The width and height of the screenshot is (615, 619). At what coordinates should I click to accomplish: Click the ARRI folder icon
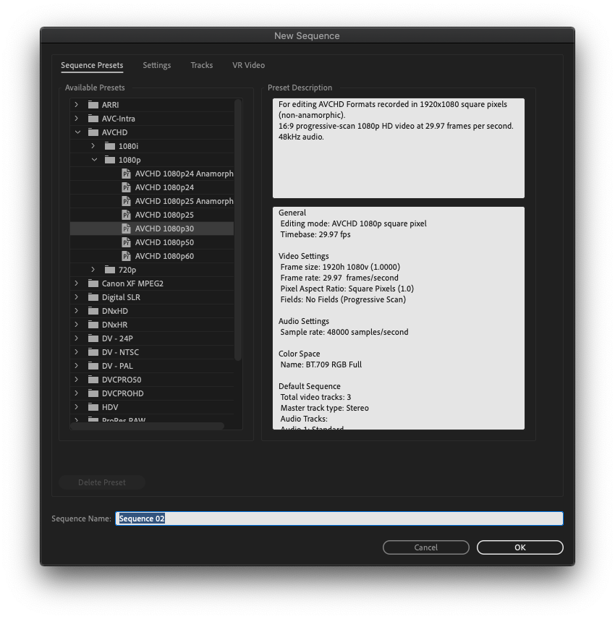pos(93,105)
